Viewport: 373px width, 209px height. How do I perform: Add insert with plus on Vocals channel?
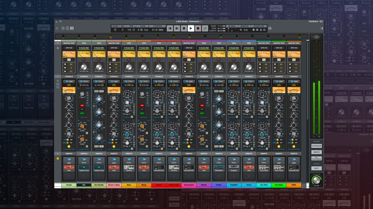pyautogui.click(x=69, y=176)
